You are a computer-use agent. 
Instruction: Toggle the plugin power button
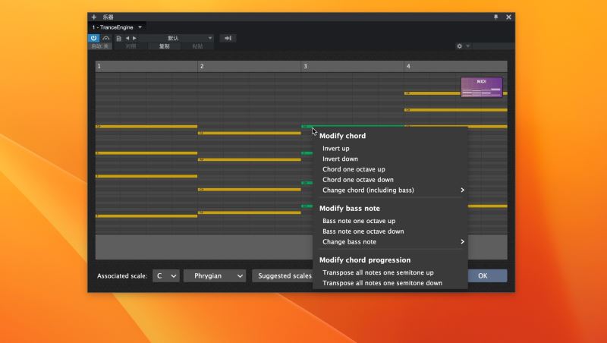point(94,38)
